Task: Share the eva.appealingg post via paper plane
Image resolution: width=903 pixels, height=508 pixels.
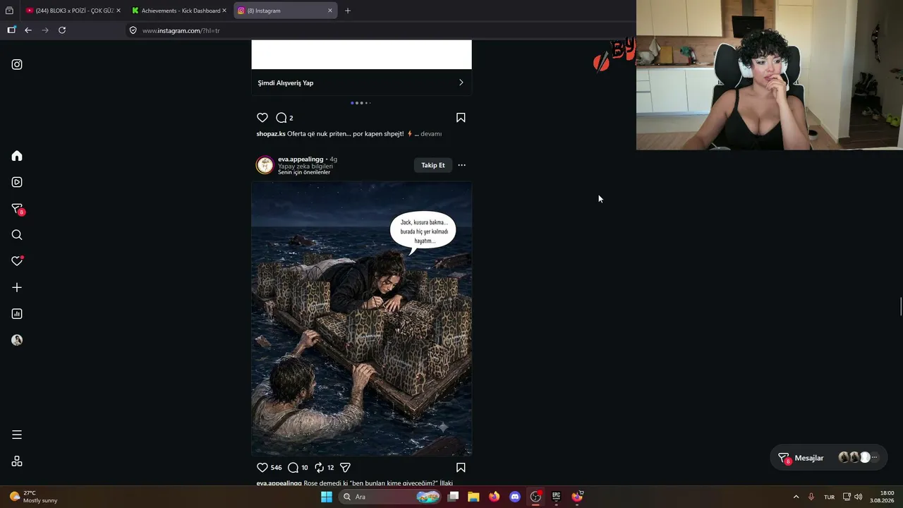Action: pos(346,467)
